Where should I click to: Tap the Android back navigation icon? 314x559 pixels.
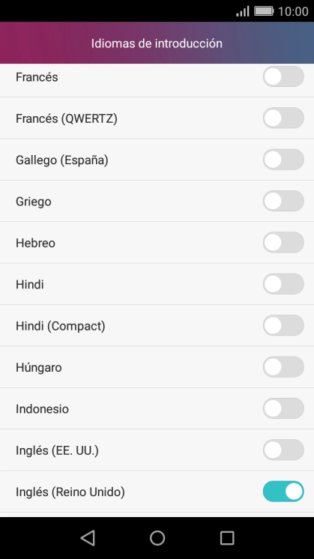point(88,537)
